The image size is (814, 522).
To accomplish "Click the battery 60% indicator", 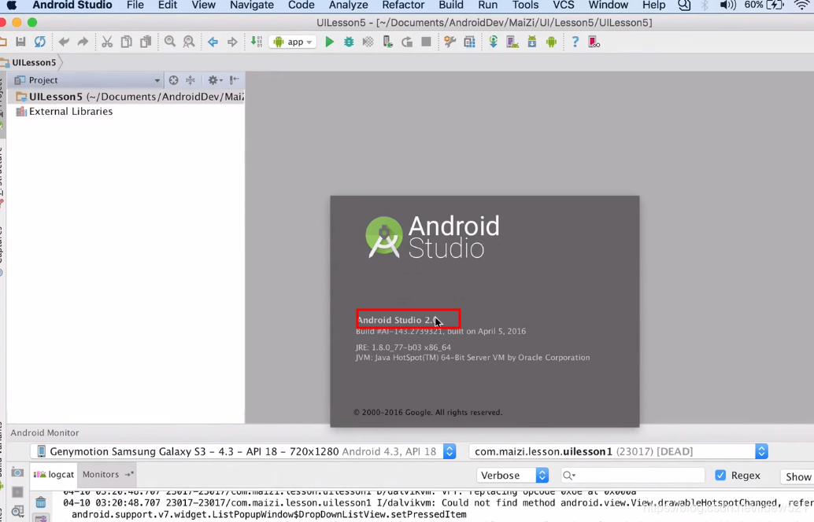I will 764,6.
